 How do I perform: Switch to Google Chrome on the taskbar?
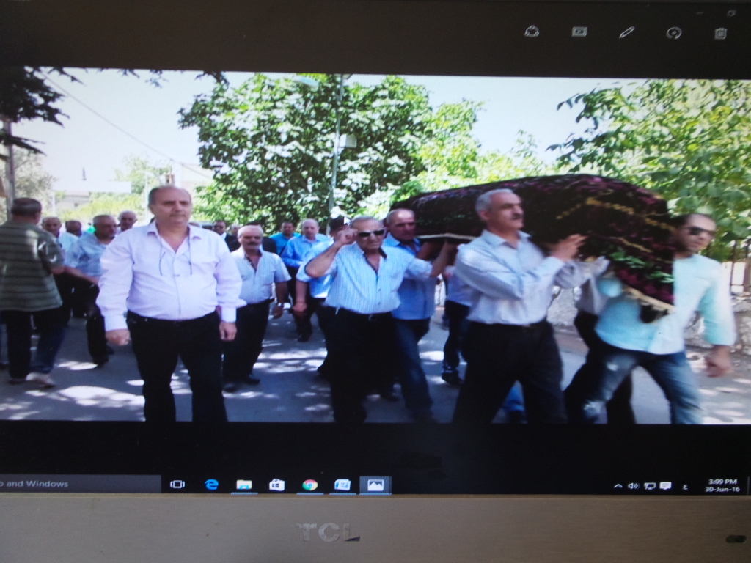pyautogui.click(x=310, y=485)
